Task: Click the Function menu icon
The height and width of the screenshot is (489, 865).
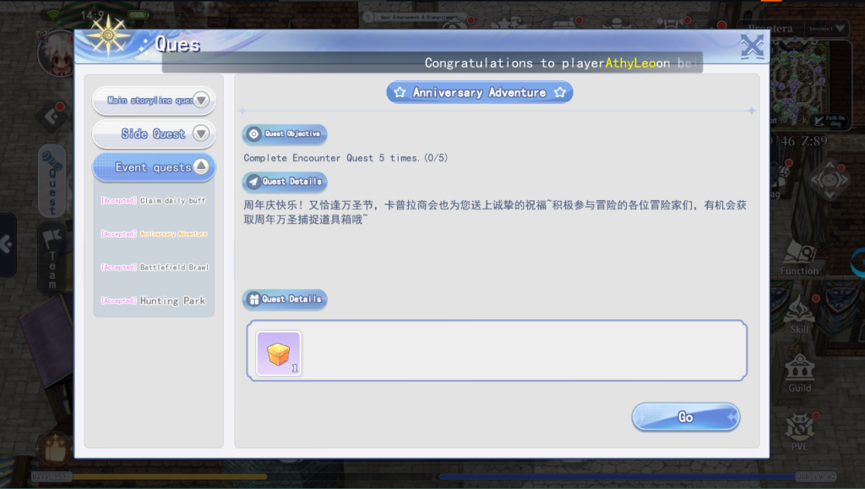Action: tap(799, 256)
